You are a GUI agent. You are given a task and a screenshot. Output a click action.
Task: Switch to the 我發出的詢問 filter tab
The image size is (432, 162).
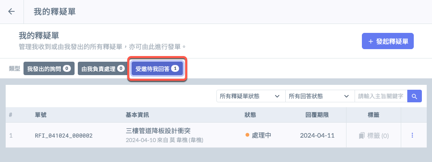[49, 69]
